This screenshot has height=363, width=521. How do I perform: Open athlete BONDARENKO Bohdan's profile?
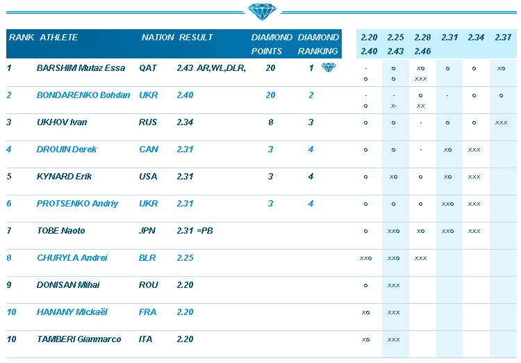[x=83, y=95]
